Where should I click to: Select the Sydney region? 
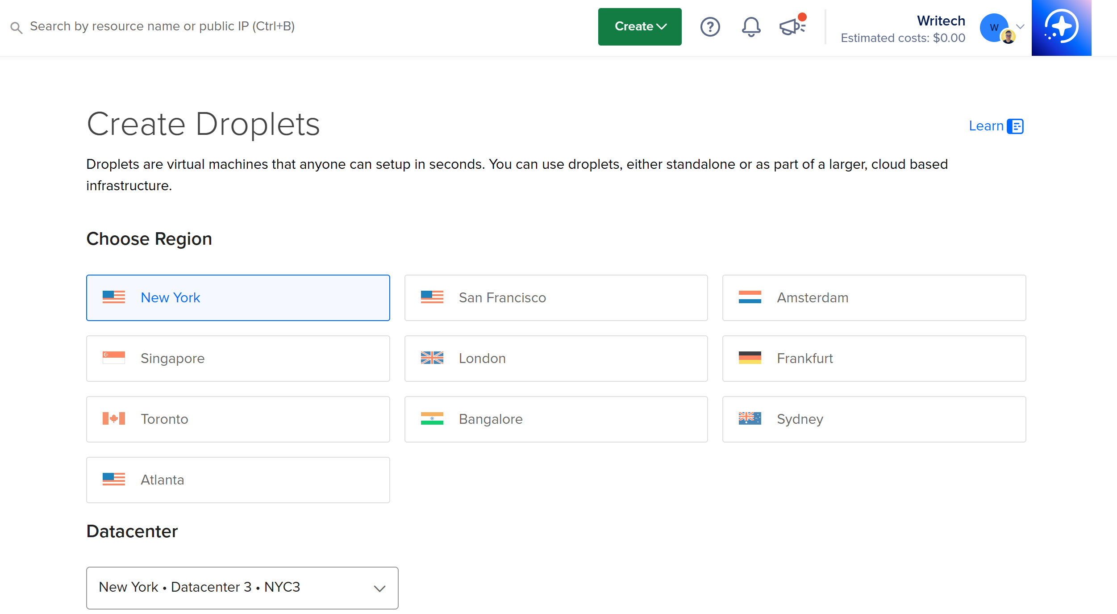[874, 419]
